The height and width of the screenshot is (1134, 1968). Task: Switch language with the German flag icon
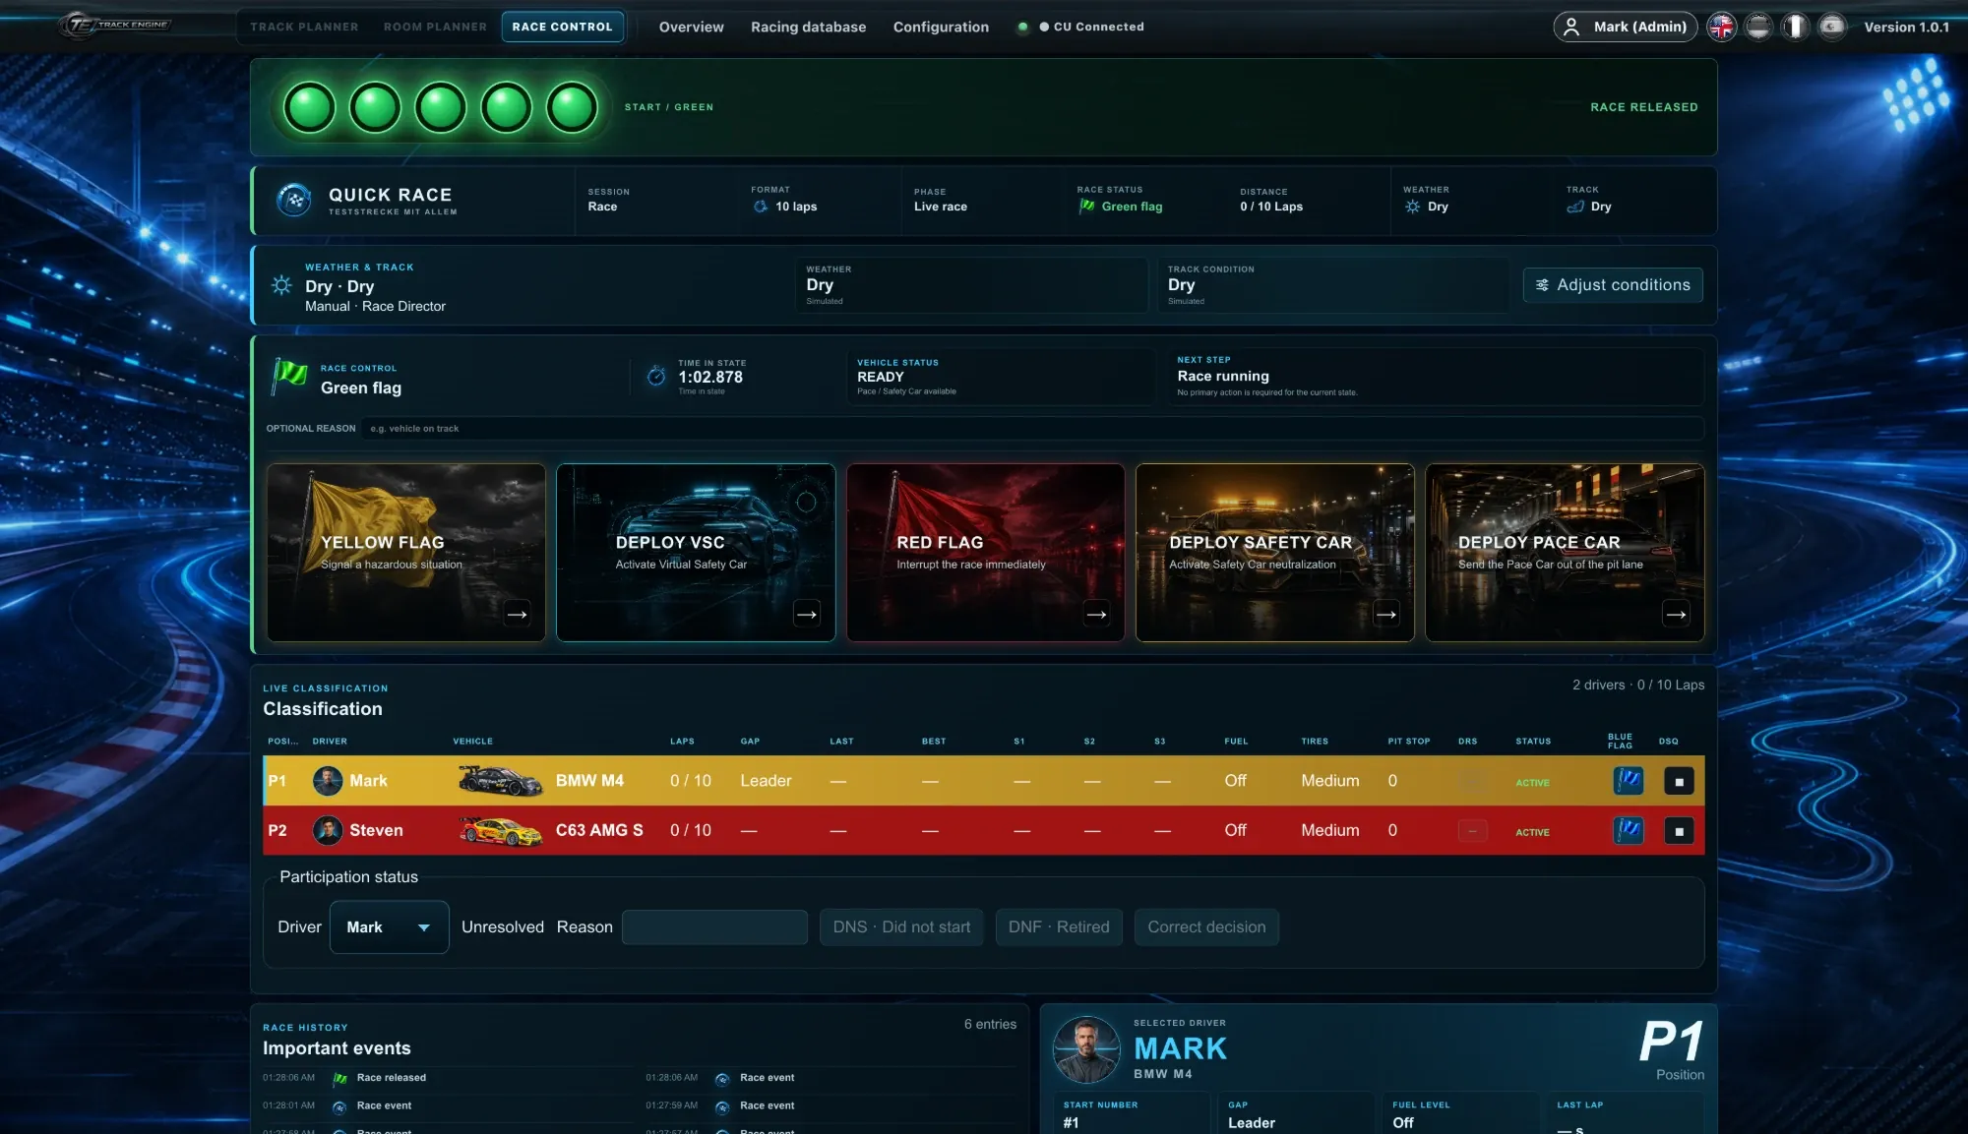tap(1757, 27)
